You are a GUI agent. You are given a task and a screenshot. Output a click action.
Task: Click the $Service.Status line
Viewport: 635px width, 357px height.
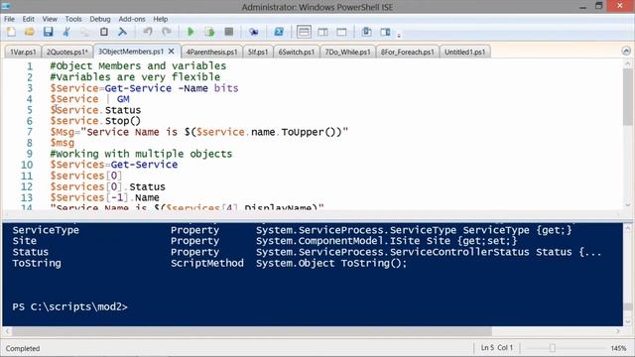click(95, 110)
